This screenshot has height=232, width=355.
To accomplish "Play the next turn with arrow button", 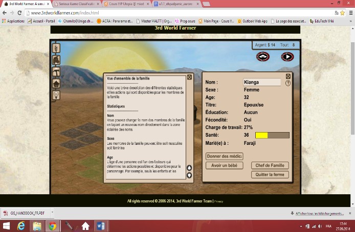I will (287, 57).
